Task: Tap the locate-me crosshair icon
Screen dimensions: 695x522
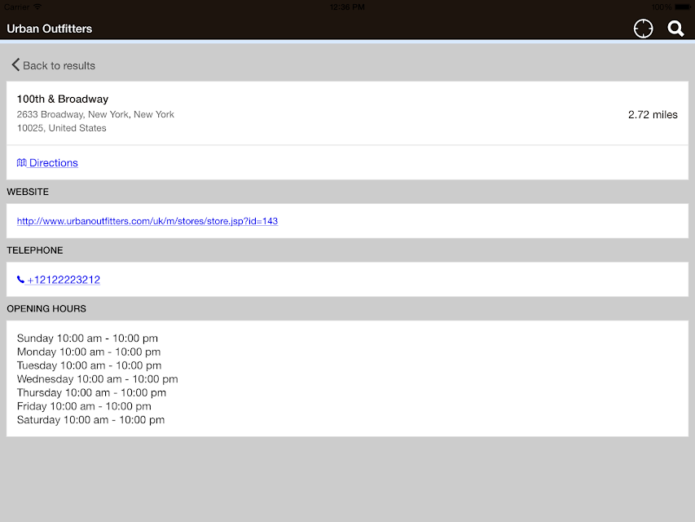Action: point(643,29)
